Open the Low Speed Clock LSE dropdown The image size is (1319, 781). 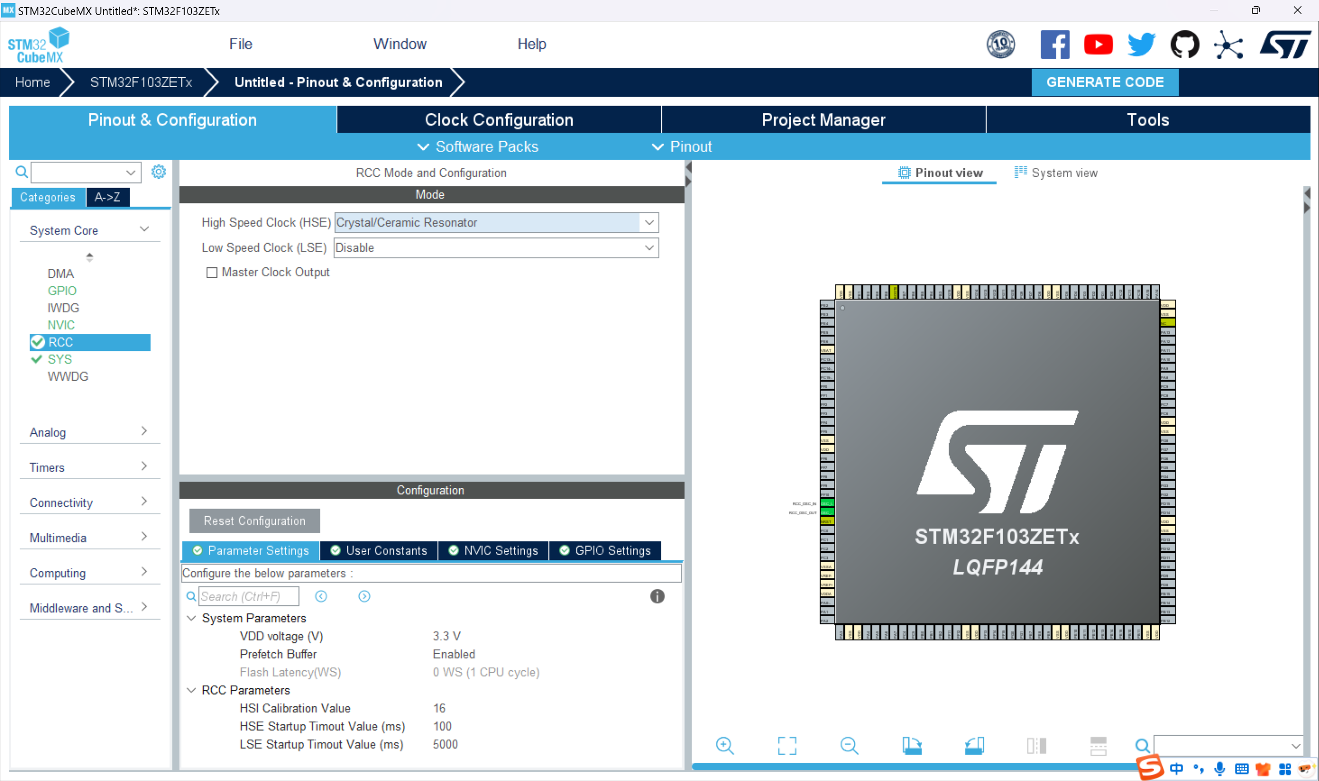(649, 248)
